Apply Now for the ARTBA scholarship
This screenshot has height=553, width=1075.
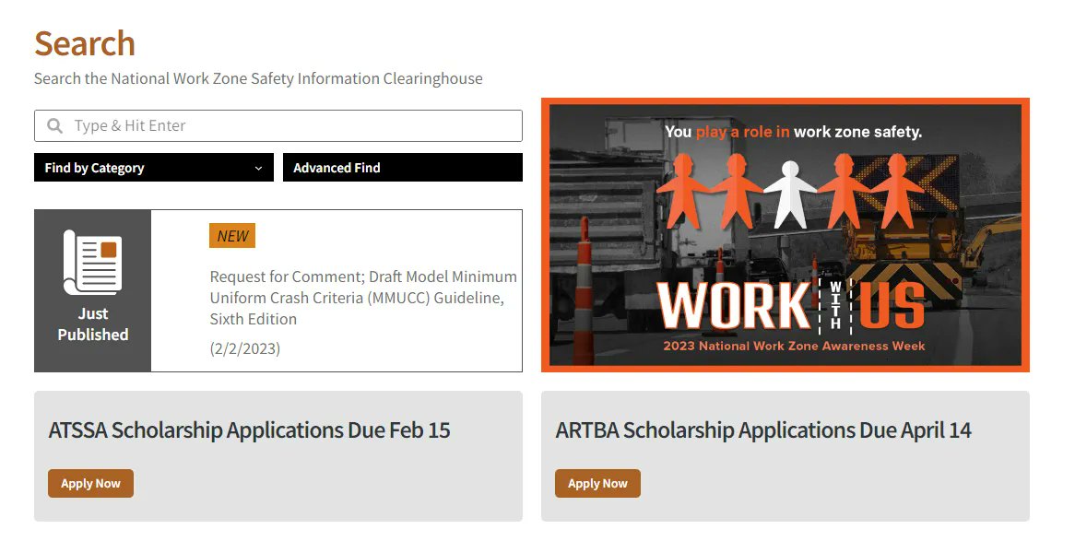[x=597, y=484]
